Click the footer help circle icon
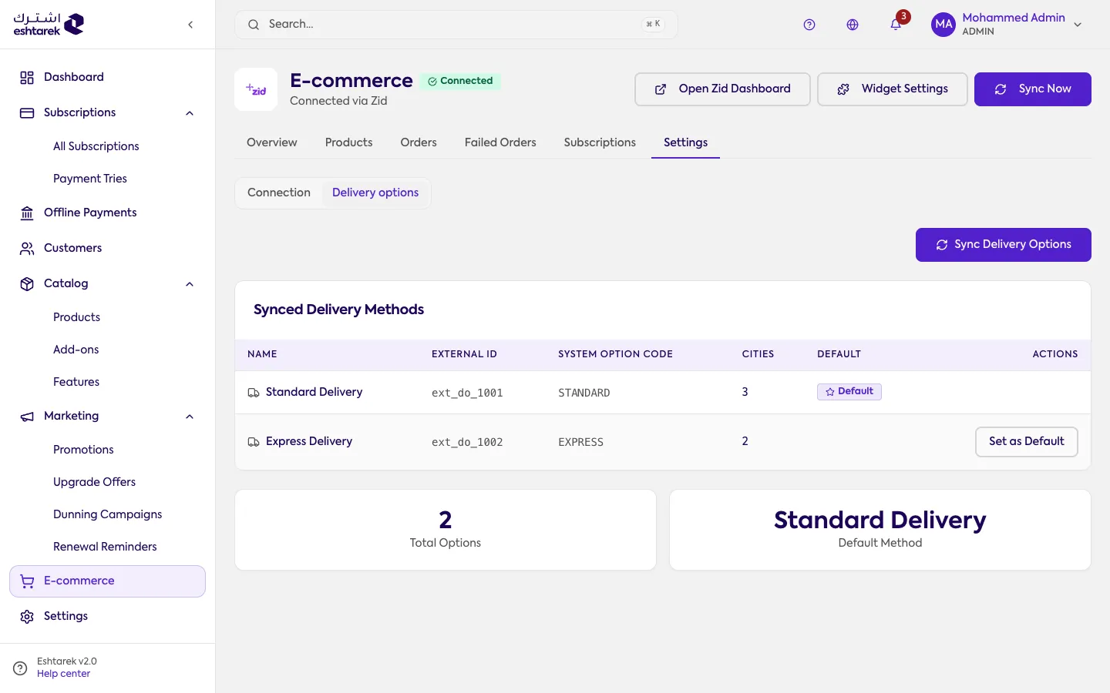The width and height of the screenshot is (1110, 693). point(20,668)
